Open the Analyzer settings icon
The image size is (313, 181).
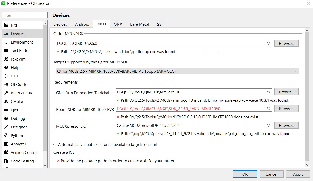6,144
